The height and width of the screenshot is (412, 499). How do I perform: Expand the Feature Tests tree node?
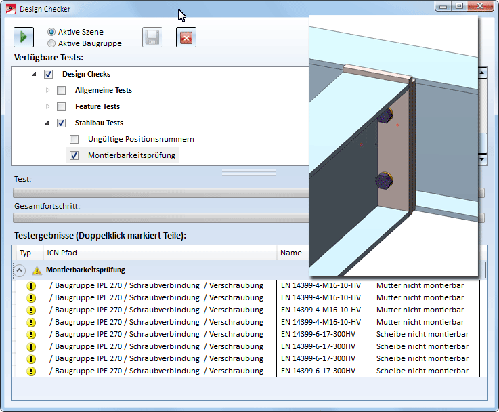47,106
